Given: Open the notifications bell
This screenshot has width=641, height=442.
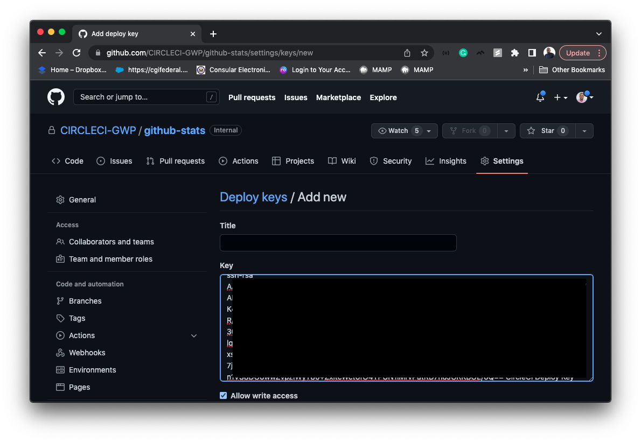Looking at the screenshot, I should click(x=540, y=97).
